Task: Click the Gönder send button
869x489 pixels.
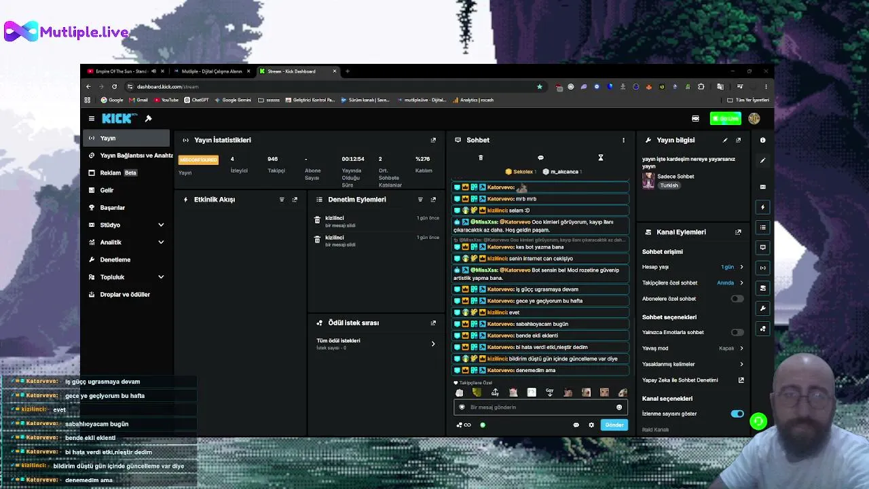Action: [614, 425]
